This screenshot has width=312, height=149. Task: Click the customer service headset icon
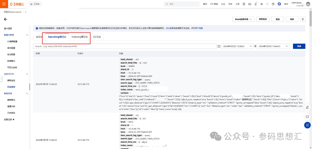click(x=244, y=4)
